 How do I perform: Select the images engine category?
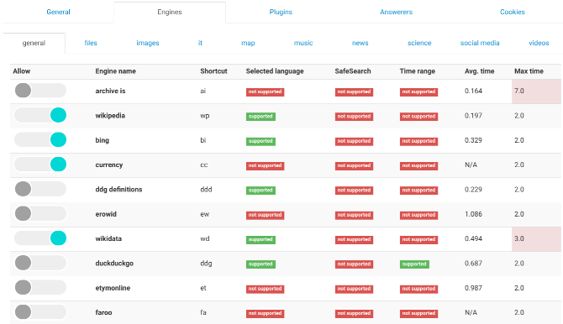148,43
